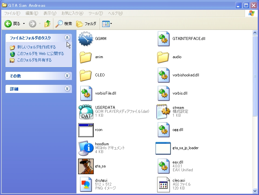Open the ツール(T) menu
Viewport: 259px width, 195px height.
(x=96, y=13)
